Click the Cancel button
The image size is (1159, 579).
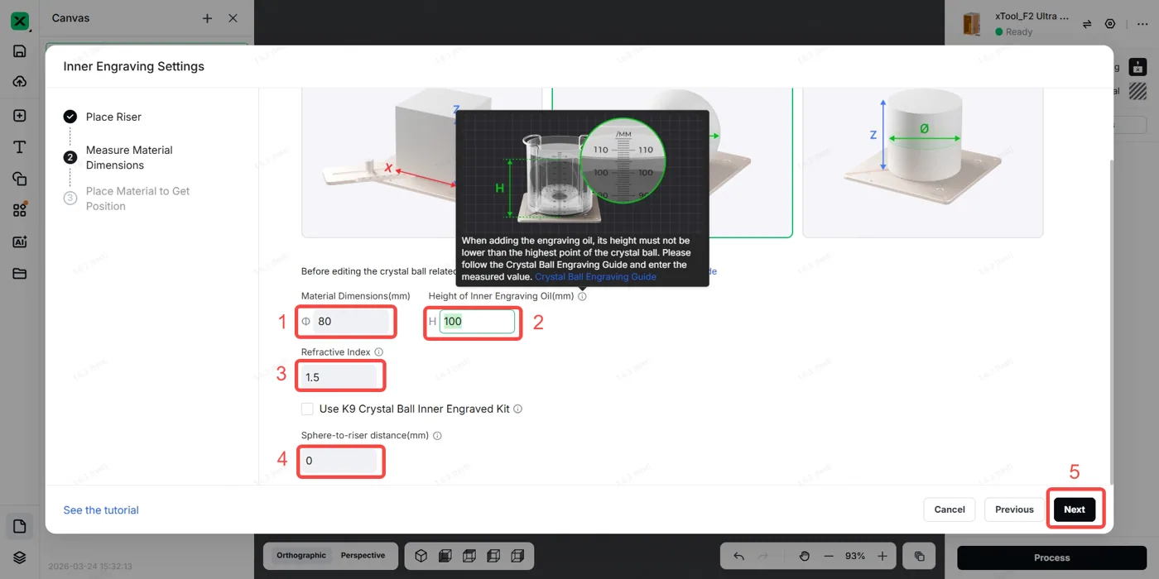coord(950,510)
